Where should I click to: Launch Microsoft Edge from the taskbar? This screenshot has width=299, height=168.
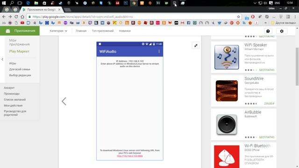pos(28,3)
